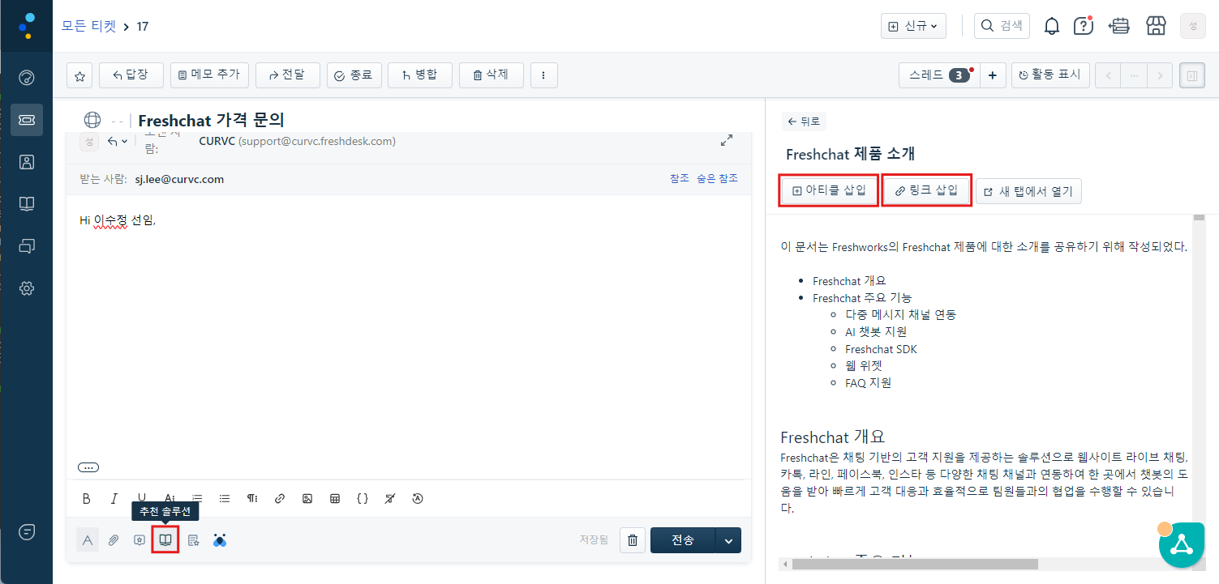Send the reply with 전송 button

[683, 540]
